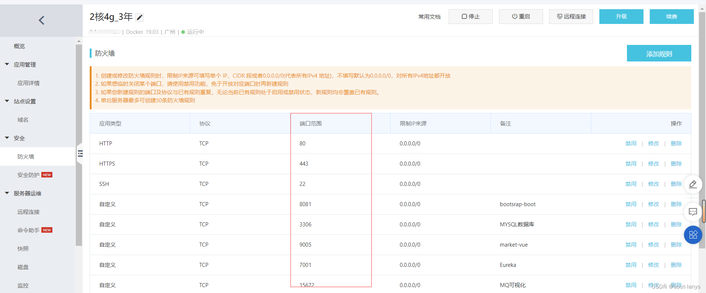
Task: Disable the 7001 Eureka rule
Action: tap(631, 265)
